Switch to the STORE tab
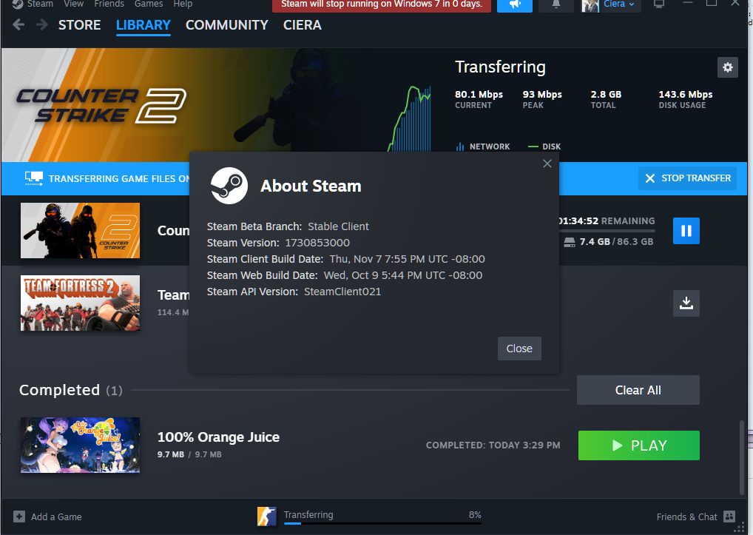This screenshot has width=753, height=535. point(79,24)
